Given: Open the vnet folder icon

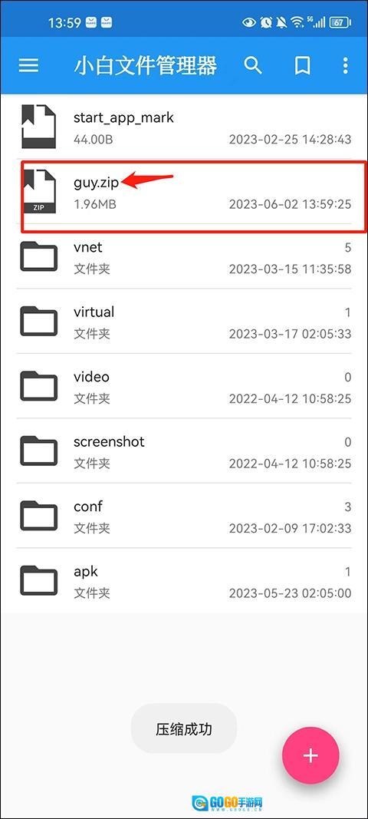Looking at the screenshot, I should coord(38,256).
